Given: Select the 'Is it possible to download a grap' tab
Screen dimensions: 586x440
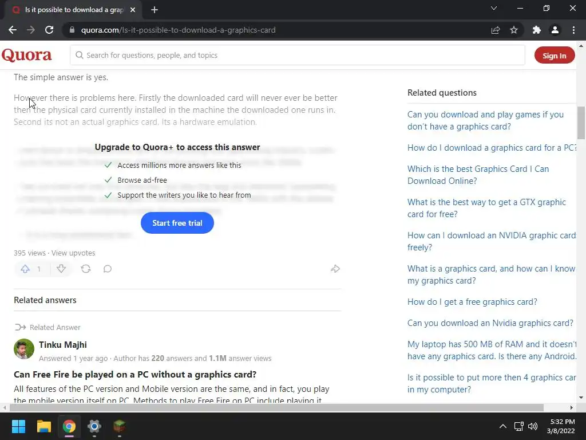Looking at the screenshot, I should click(x=74, y=10).
